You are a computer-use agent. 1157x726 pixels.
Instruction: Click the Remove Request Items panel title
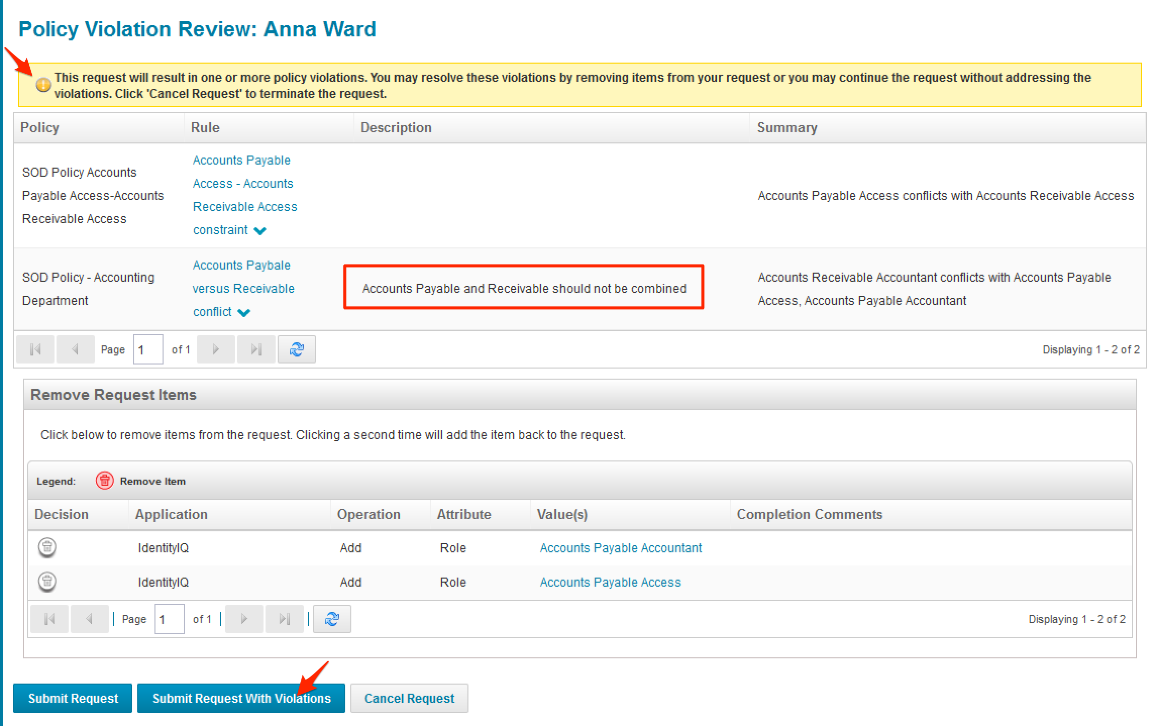pos(113,394)
